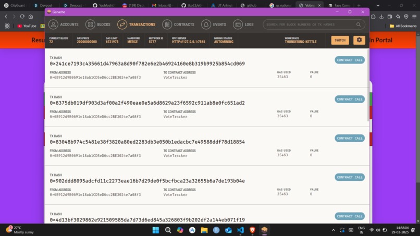
Task: Open browser tab list chevron
Action: click(378, 5)
